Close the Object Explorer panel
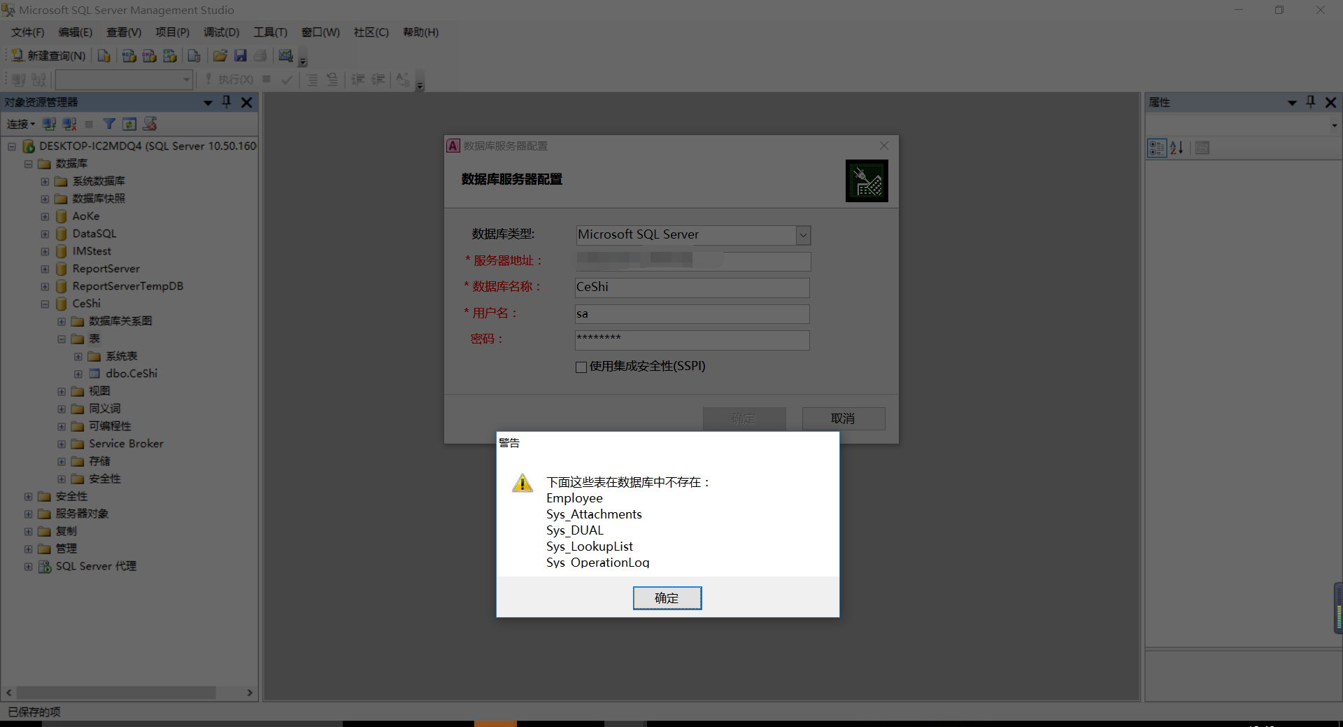1343x727 pixels. coord(246,102)
